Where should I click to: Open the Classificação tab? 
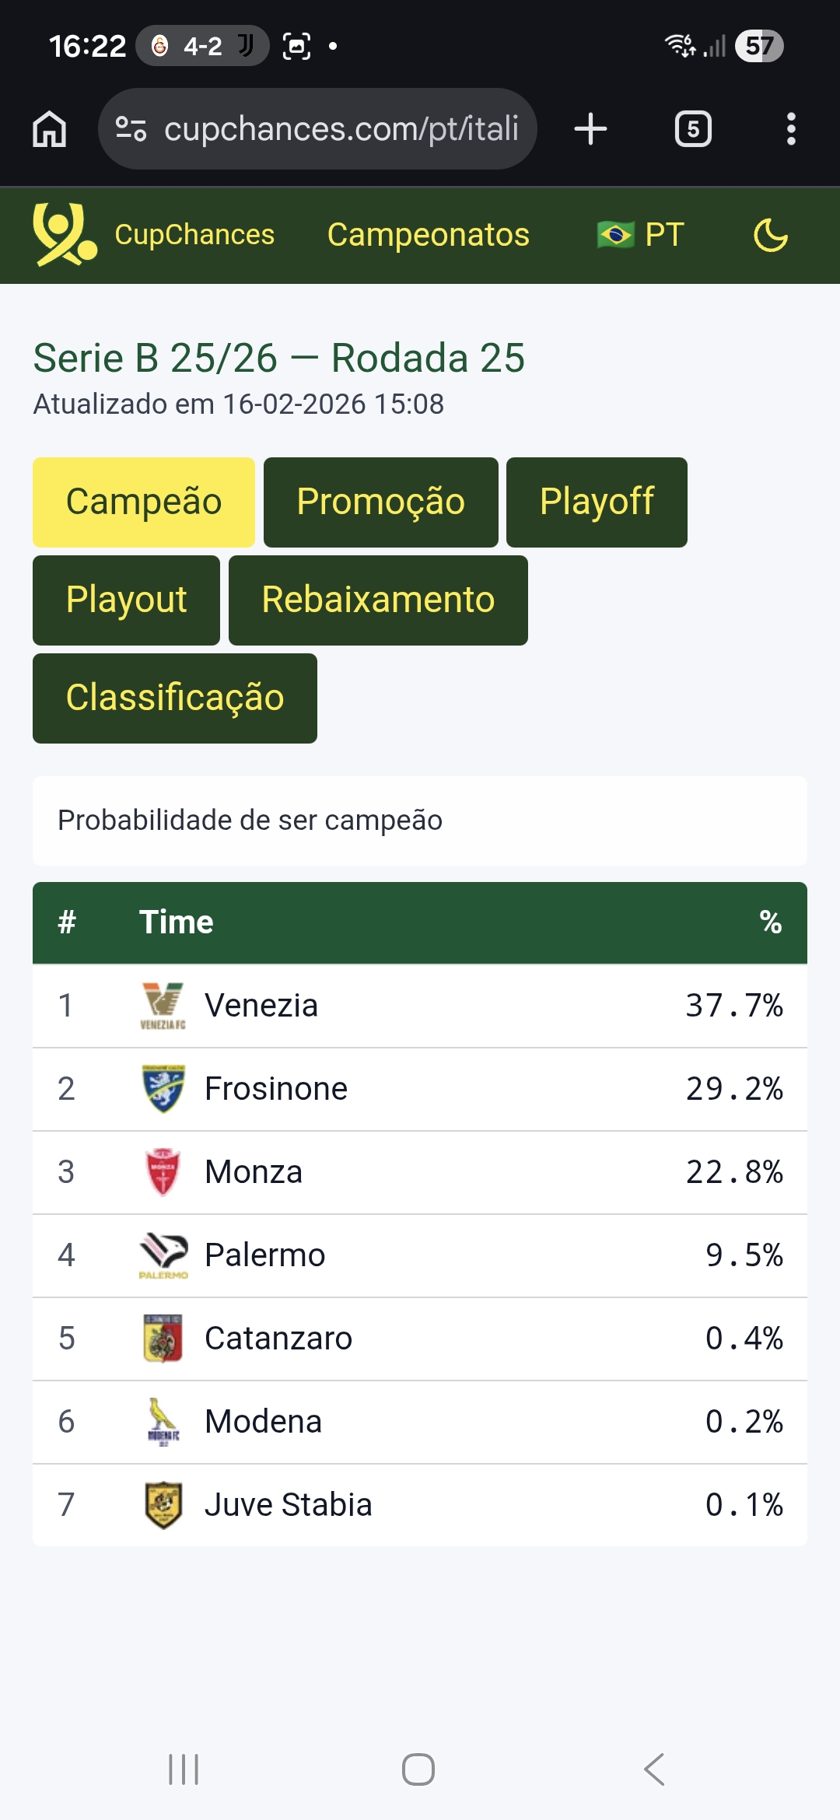[175, 698]
